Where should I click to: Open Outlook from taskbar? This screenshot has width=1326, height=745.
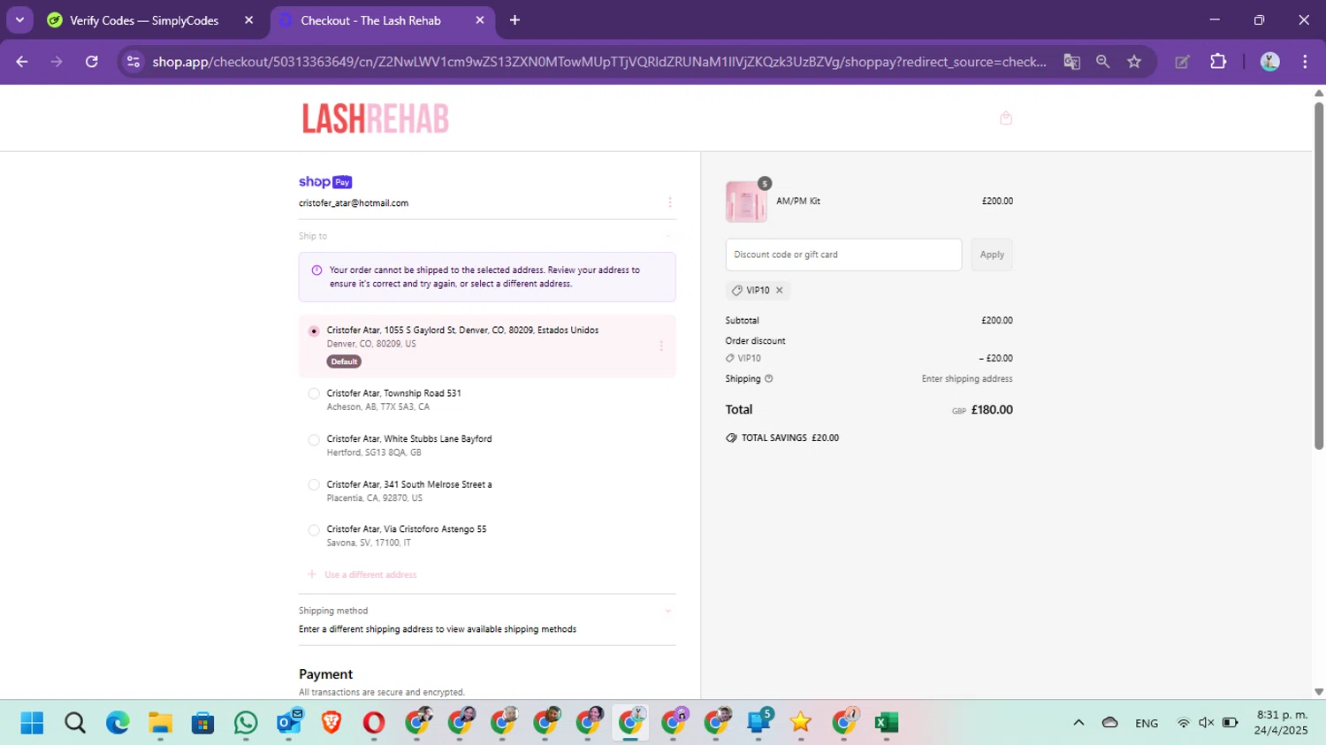pos(289,723)
